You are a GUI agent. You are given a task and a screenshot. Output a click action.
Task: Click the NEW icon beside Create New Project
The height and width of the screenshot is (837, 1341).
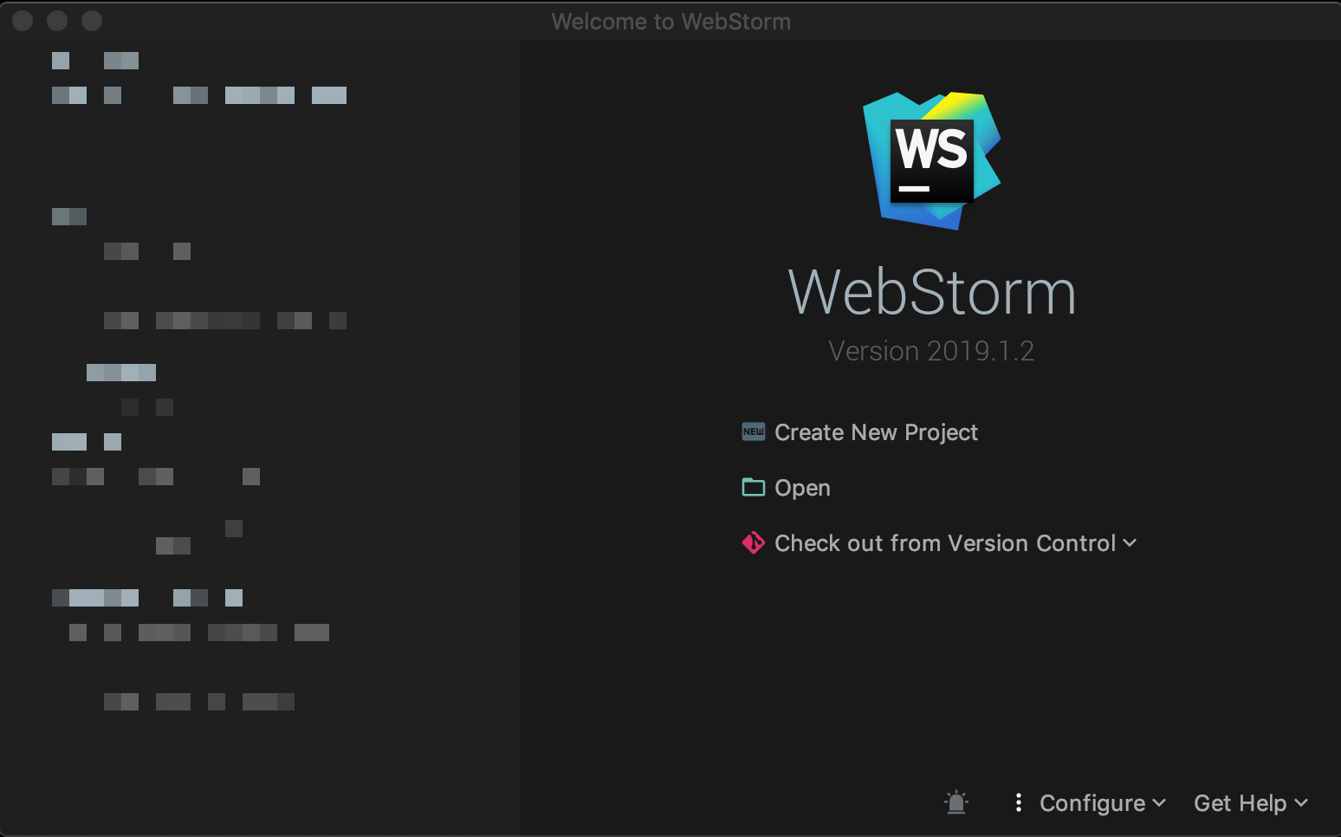point(754,431)
